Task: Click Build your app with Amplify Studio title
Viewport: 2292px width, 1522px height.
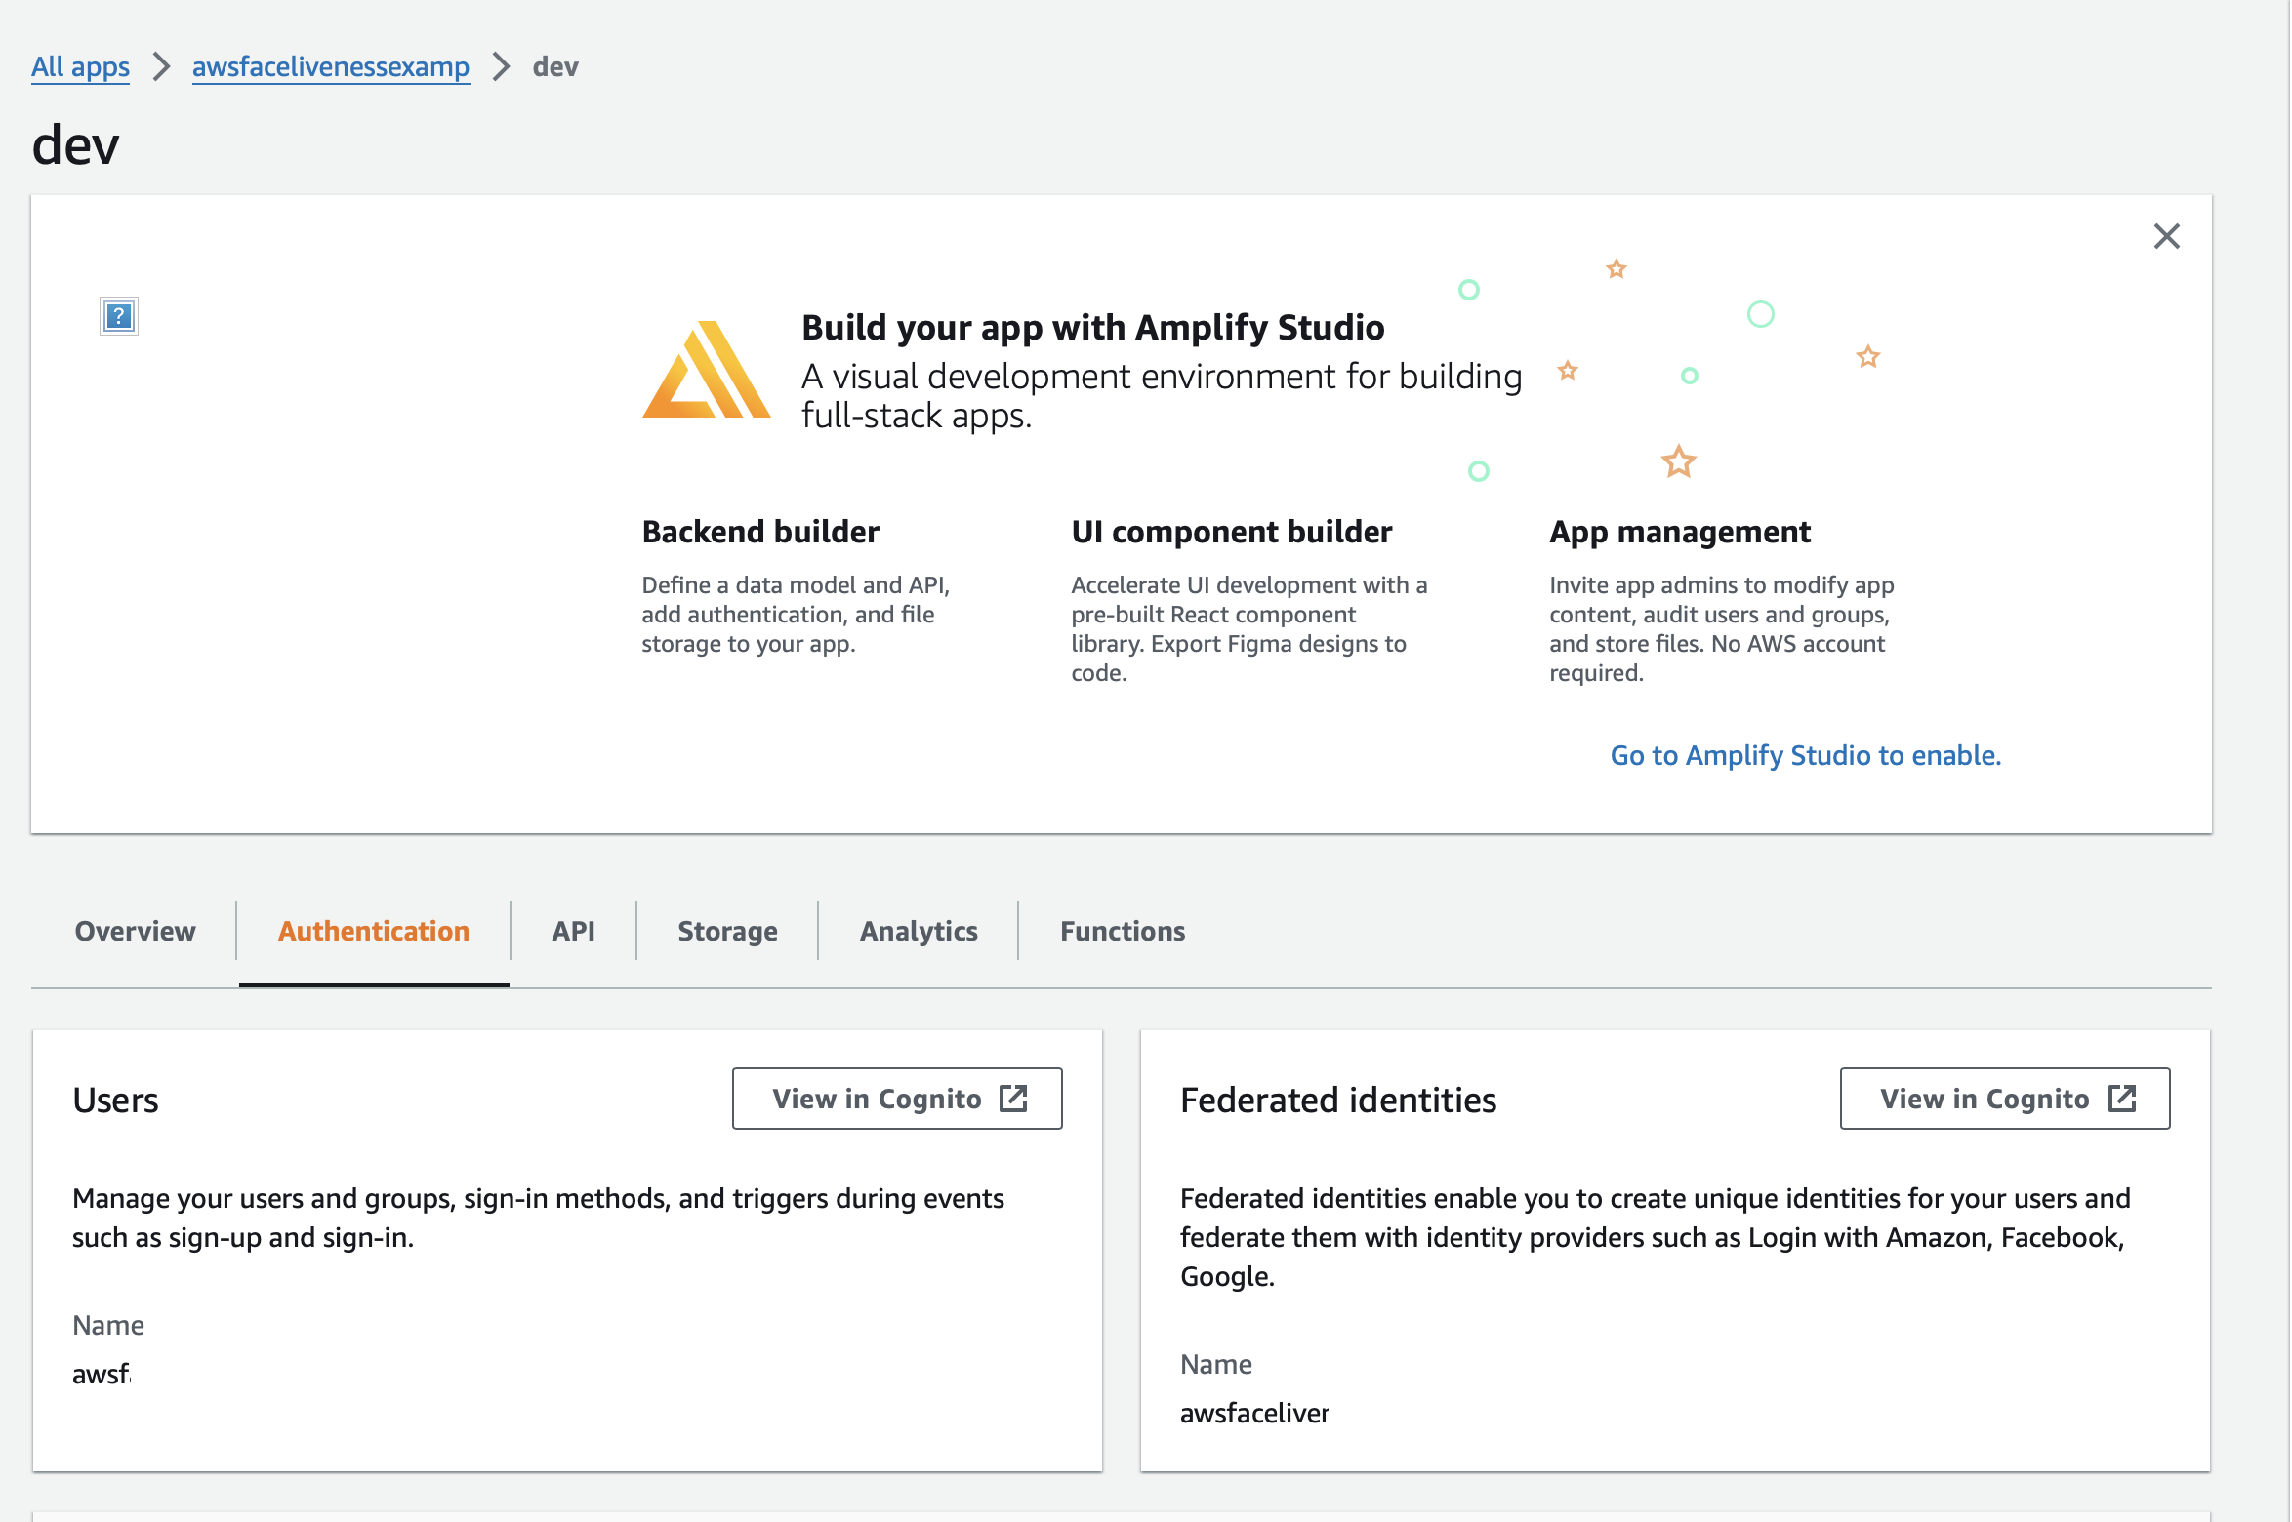Action: [1092, 327]
